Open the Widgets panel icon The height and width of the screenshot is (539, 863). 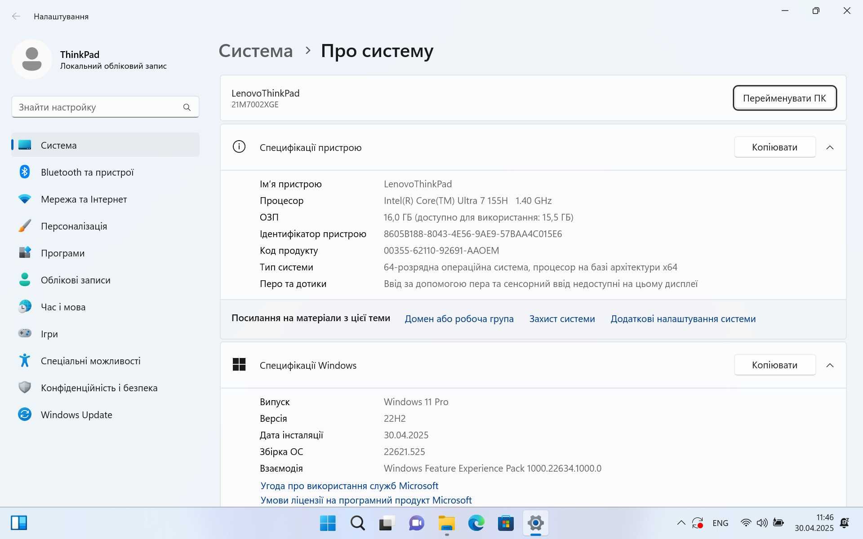(x=19, y=523)
